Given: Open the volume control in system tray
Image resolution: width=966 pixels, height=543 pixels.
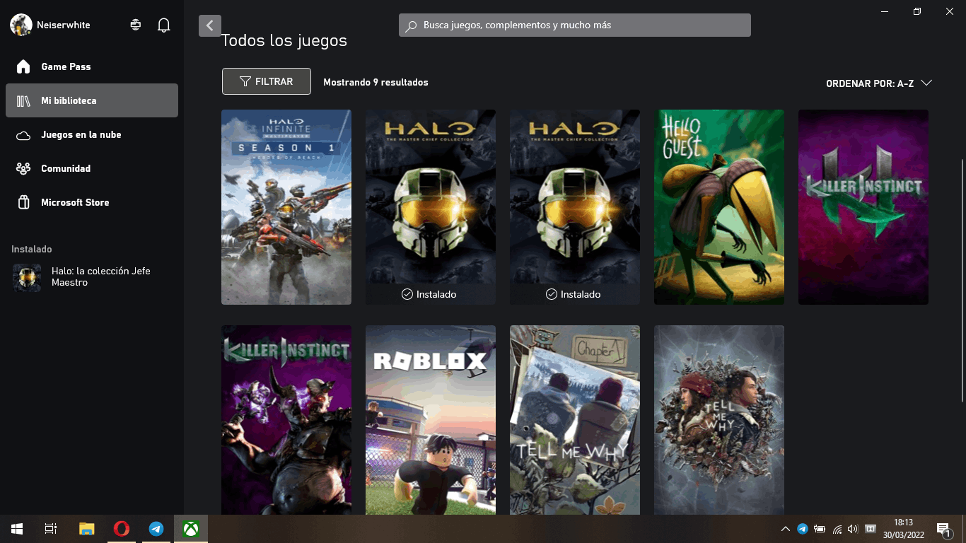Looking at the screenshot, I should click(853, 529).
